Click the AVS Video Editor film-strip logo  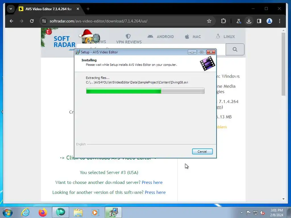[x=207, y=64]
